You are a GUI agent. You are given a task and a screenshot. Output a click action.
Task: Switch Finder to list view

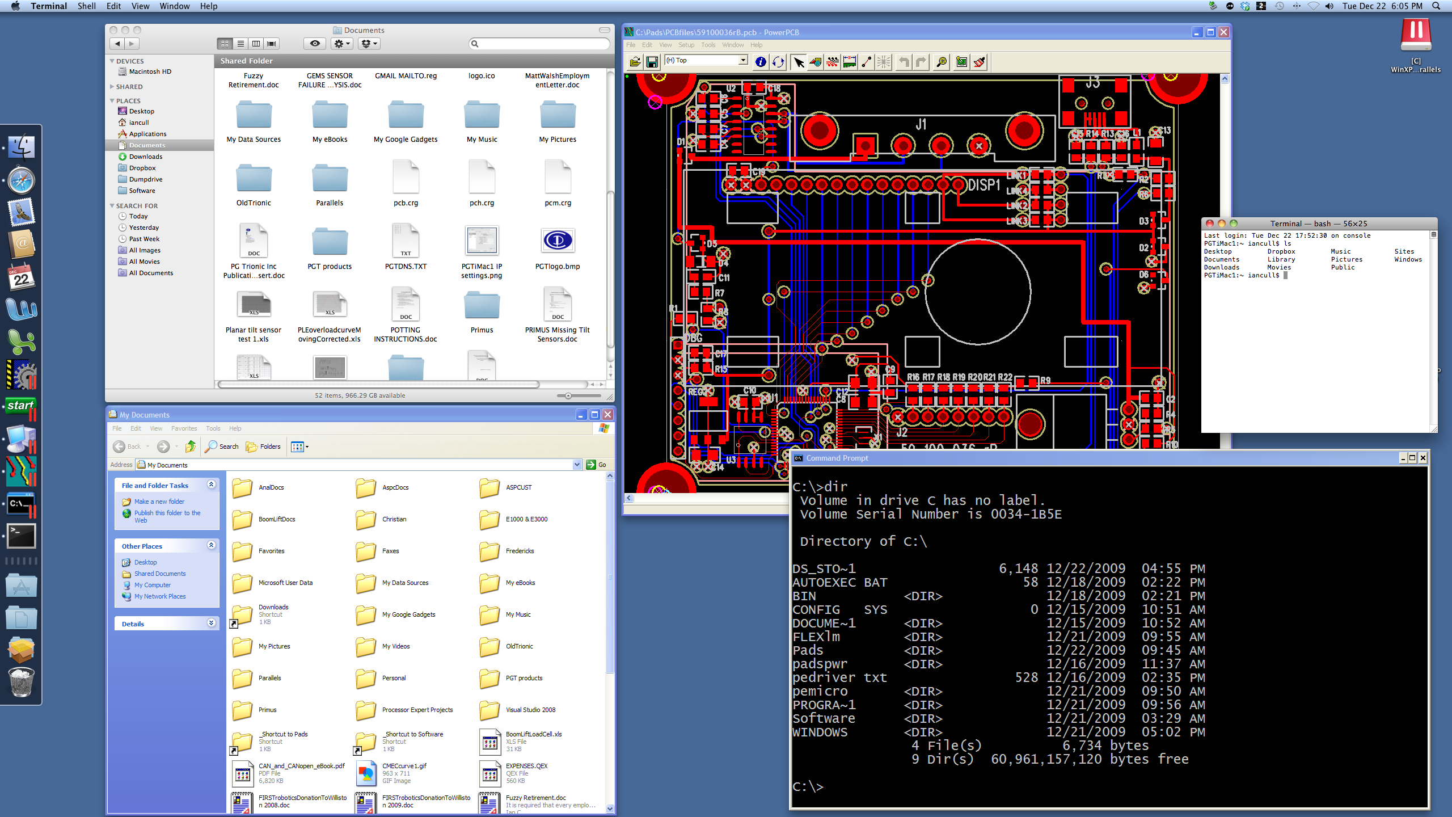click(x=240, y=44)
